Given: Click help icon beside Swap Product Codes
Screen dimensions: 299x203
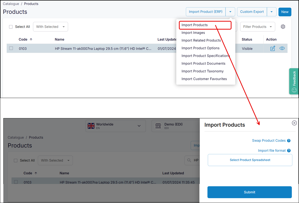Looking at the screenshot, I should tap(289, 141).
